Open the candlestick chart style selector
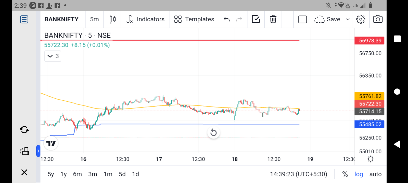The height and width of the screenshot is (183, 408). 112,19
